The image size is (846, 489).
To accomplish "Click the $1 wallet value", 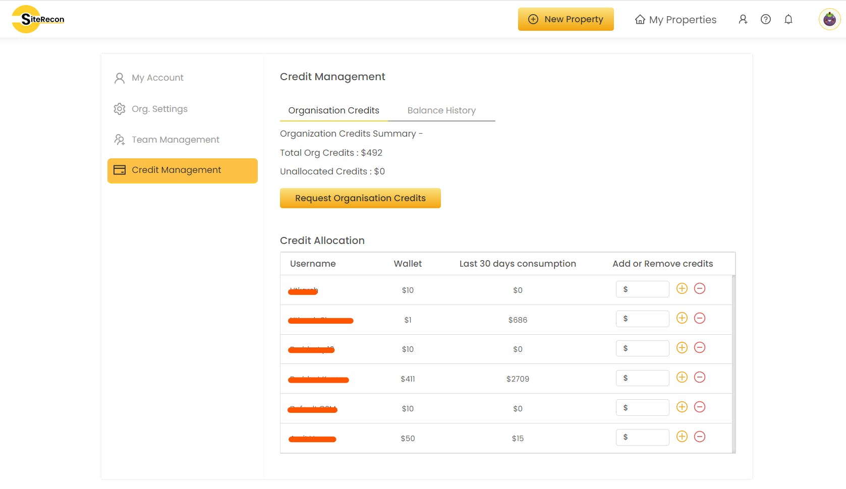I will [408, 320].
